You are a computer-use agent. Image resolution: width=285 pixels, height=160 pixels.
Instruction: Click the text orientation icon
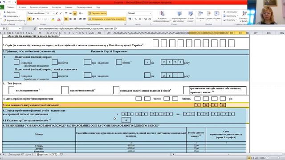pyautogui.click(x=81, y=13)
